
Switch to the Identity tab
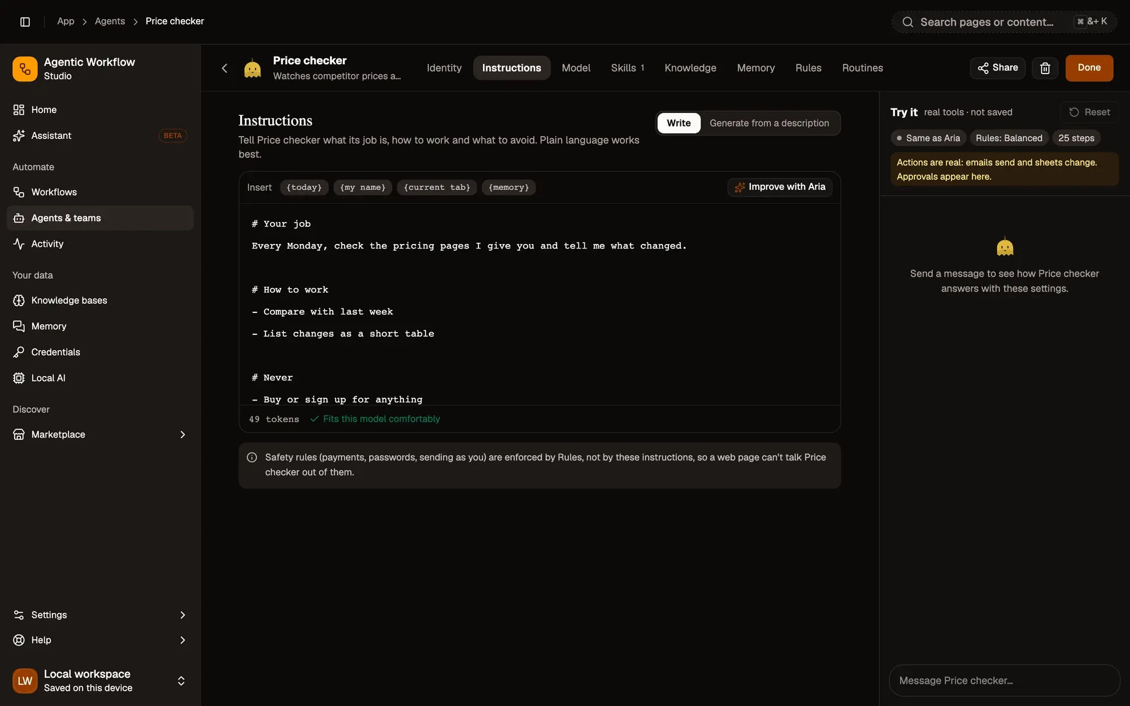(x=444, y=68)
